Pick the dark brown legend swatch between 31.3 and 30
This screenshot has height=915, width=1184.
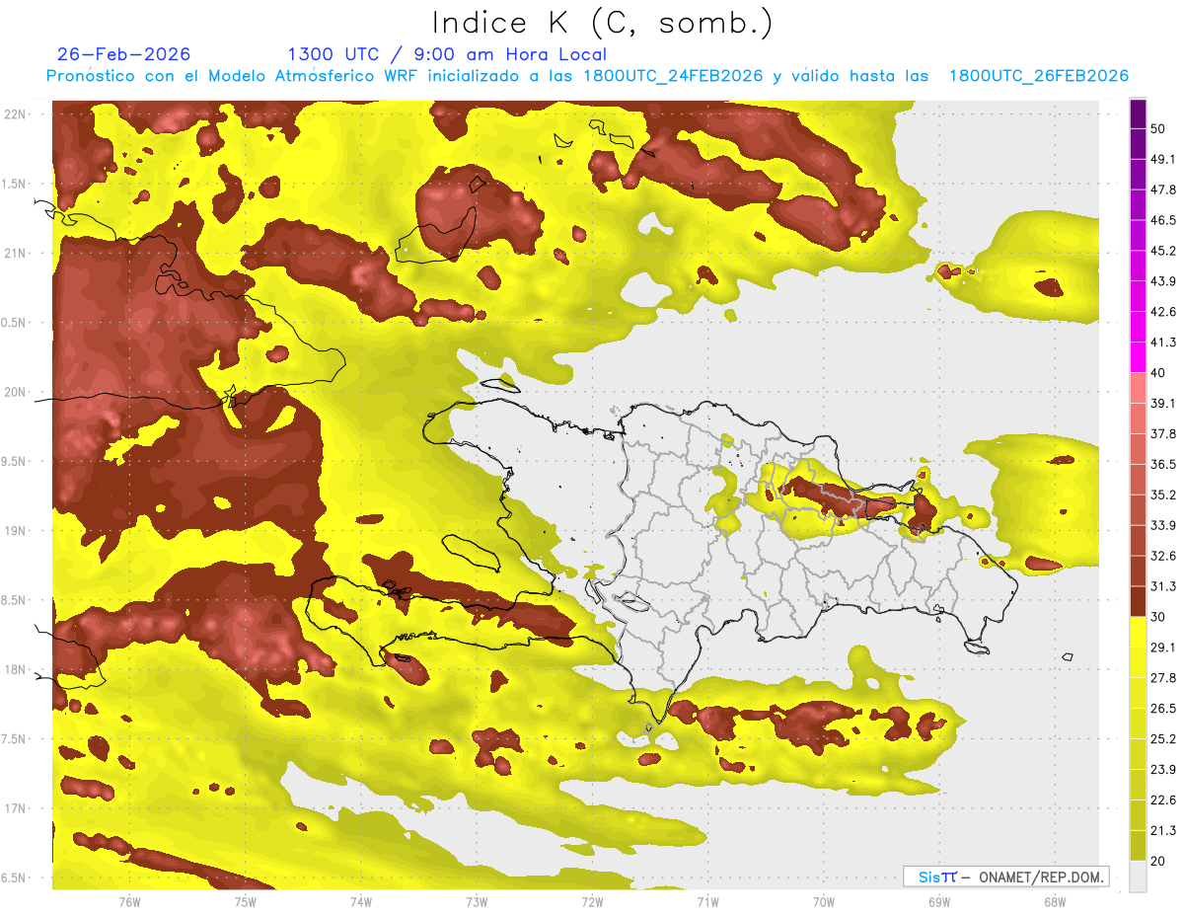[1139, 601]
